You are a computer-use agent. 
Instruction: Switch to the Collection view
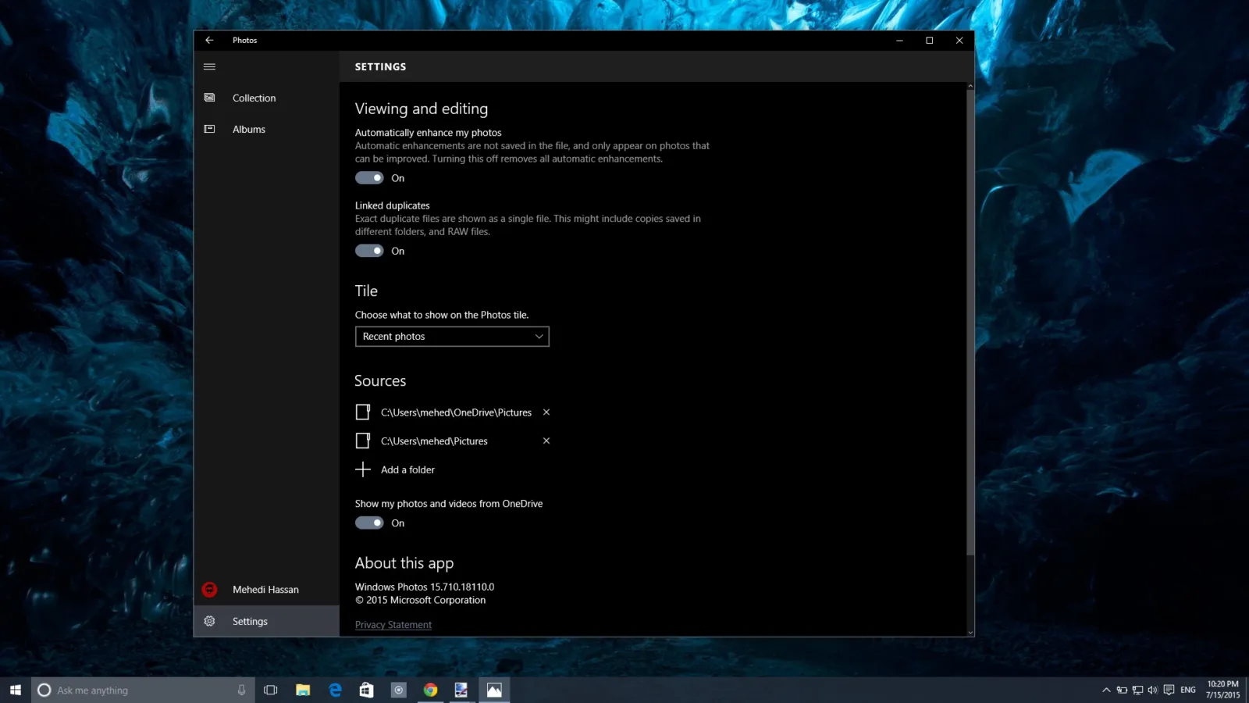coord(266,98)
